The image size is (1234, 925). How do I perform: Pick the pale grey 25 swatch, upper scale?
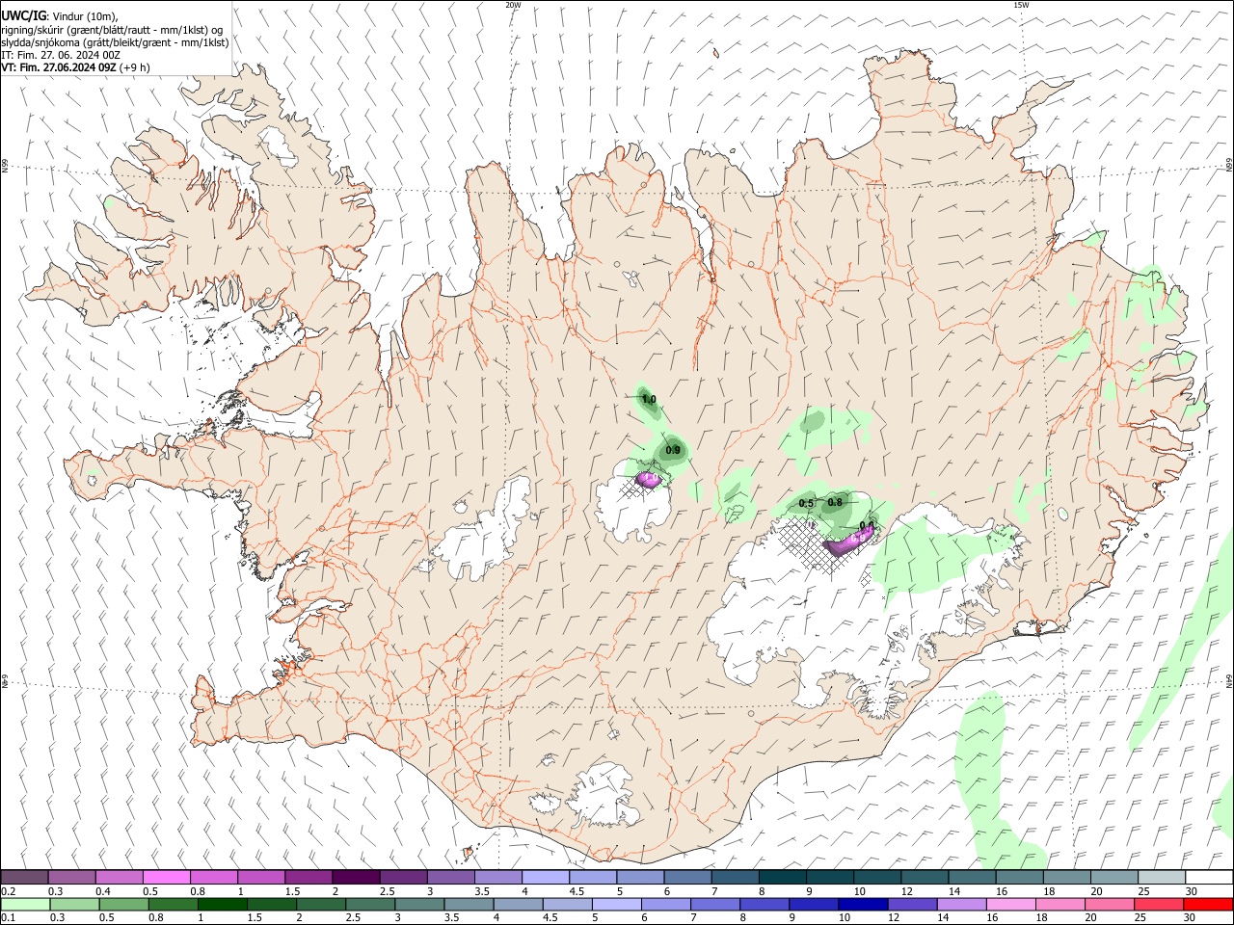tap(1162, 877)
